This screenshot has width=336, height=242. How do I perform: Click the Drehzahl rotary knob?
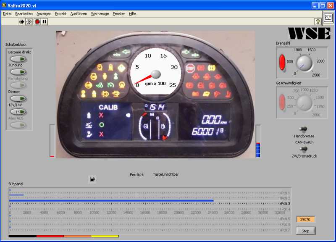click(x=304, y=63)
